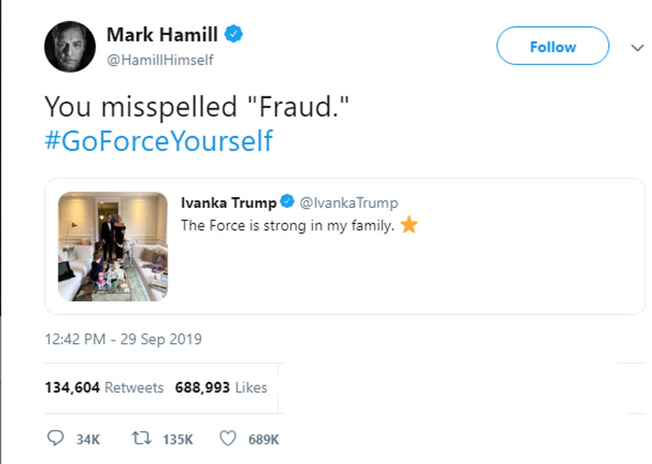Open the @IvankaTrump handle

tap(349, 203)
